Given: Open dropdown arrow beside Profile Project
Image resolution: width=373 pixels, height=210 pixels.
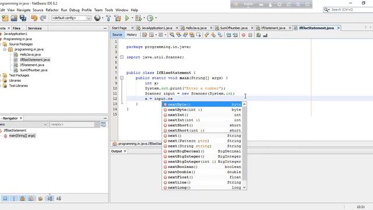Looking at the screenshot, I should point(156,18).
